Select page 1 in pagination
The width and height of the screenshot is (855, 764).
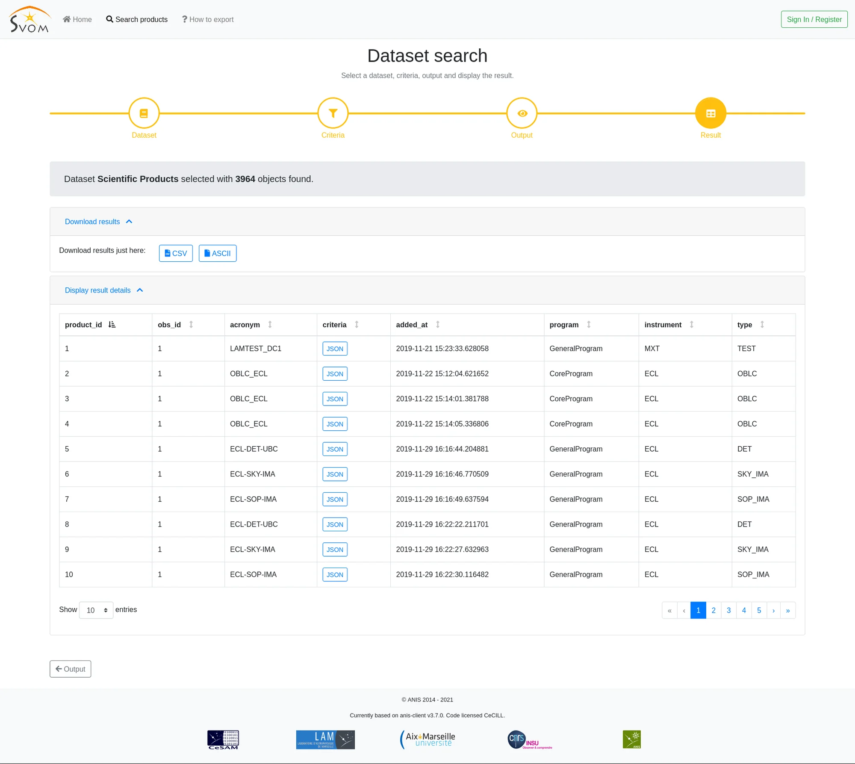tap(698, 610)
